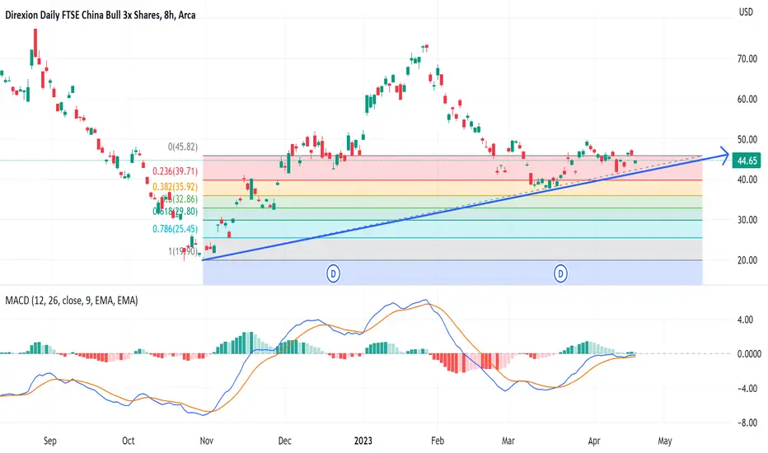
Task: Click the USD currency label
Action: [x=746, y=12]
